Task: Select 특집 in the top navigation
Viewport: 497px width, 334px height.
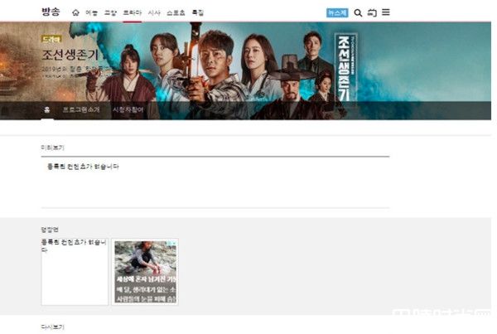Action: pos(197,13)
